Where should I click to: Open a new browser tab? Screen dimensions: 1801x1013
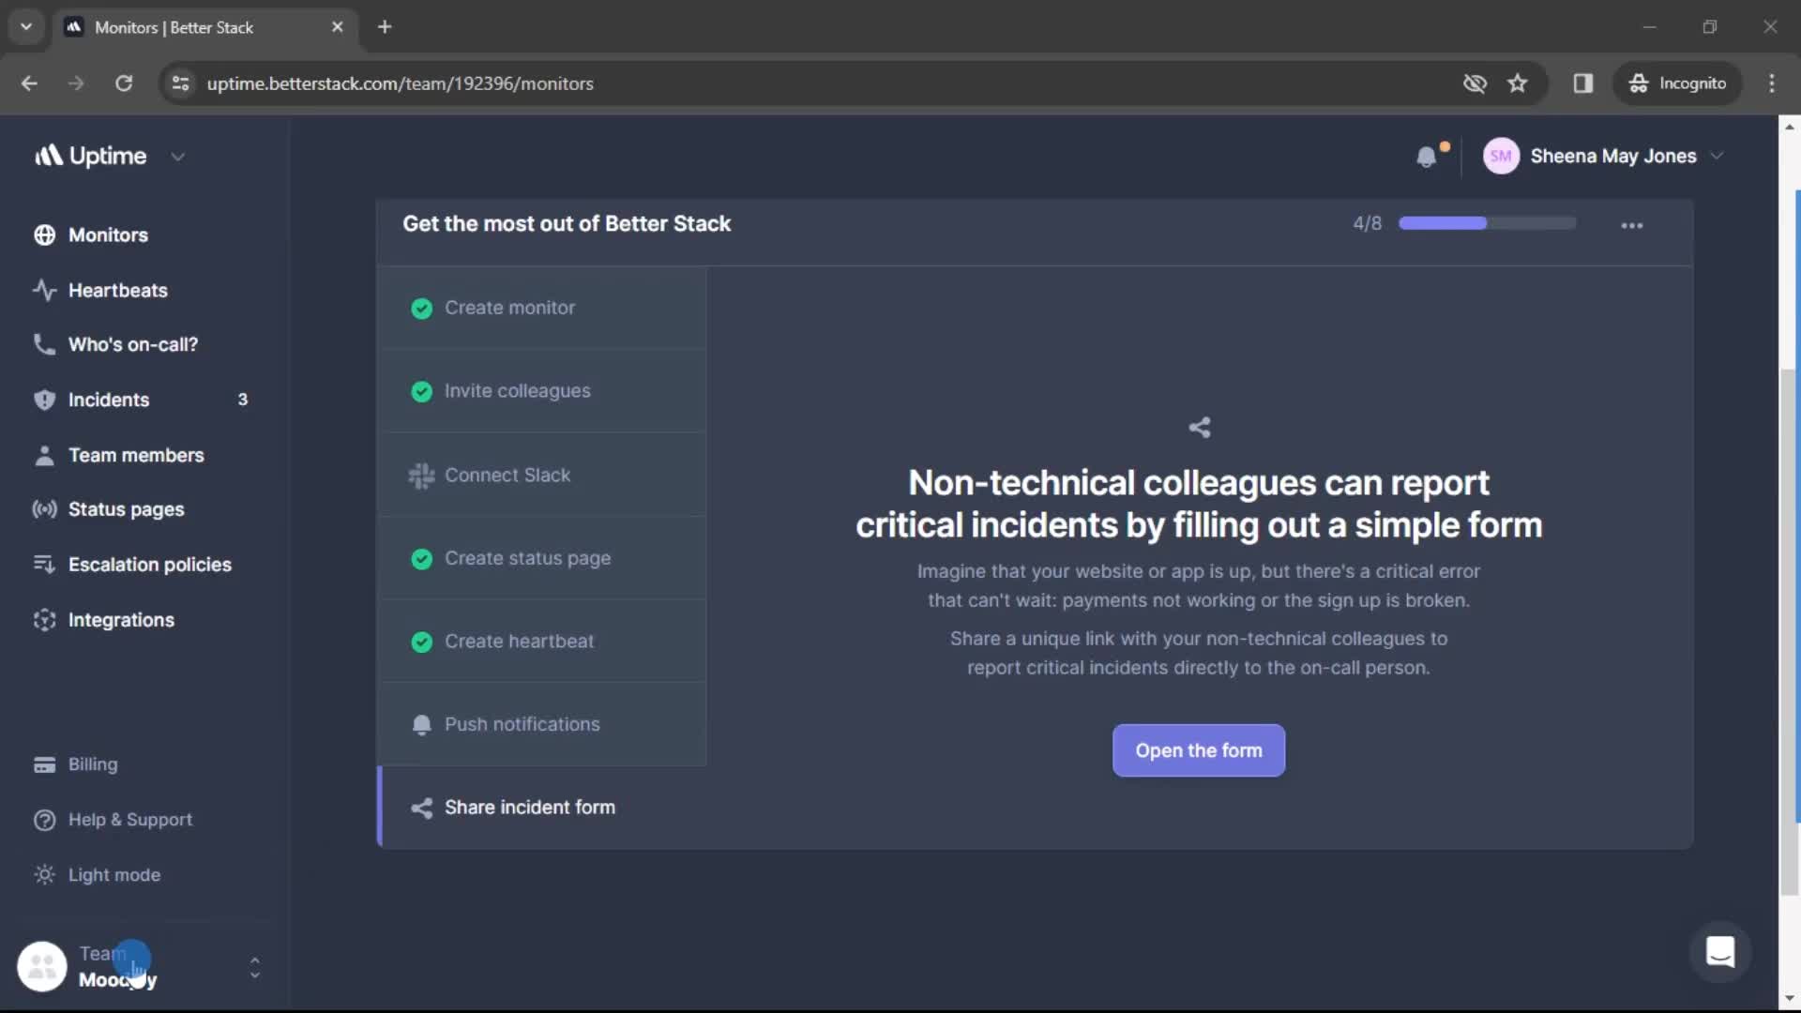[x=385, y=27]
